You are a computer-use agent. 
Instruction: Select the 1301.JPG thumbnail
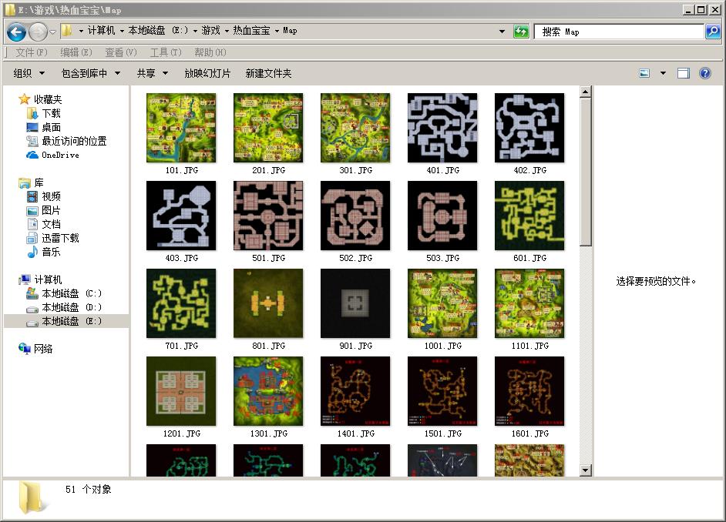(x=268, y=391)
